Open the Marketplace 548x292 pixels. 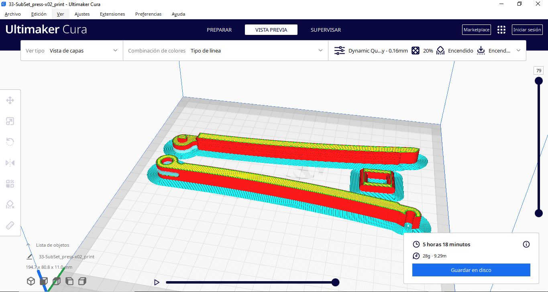coord(477,30)
